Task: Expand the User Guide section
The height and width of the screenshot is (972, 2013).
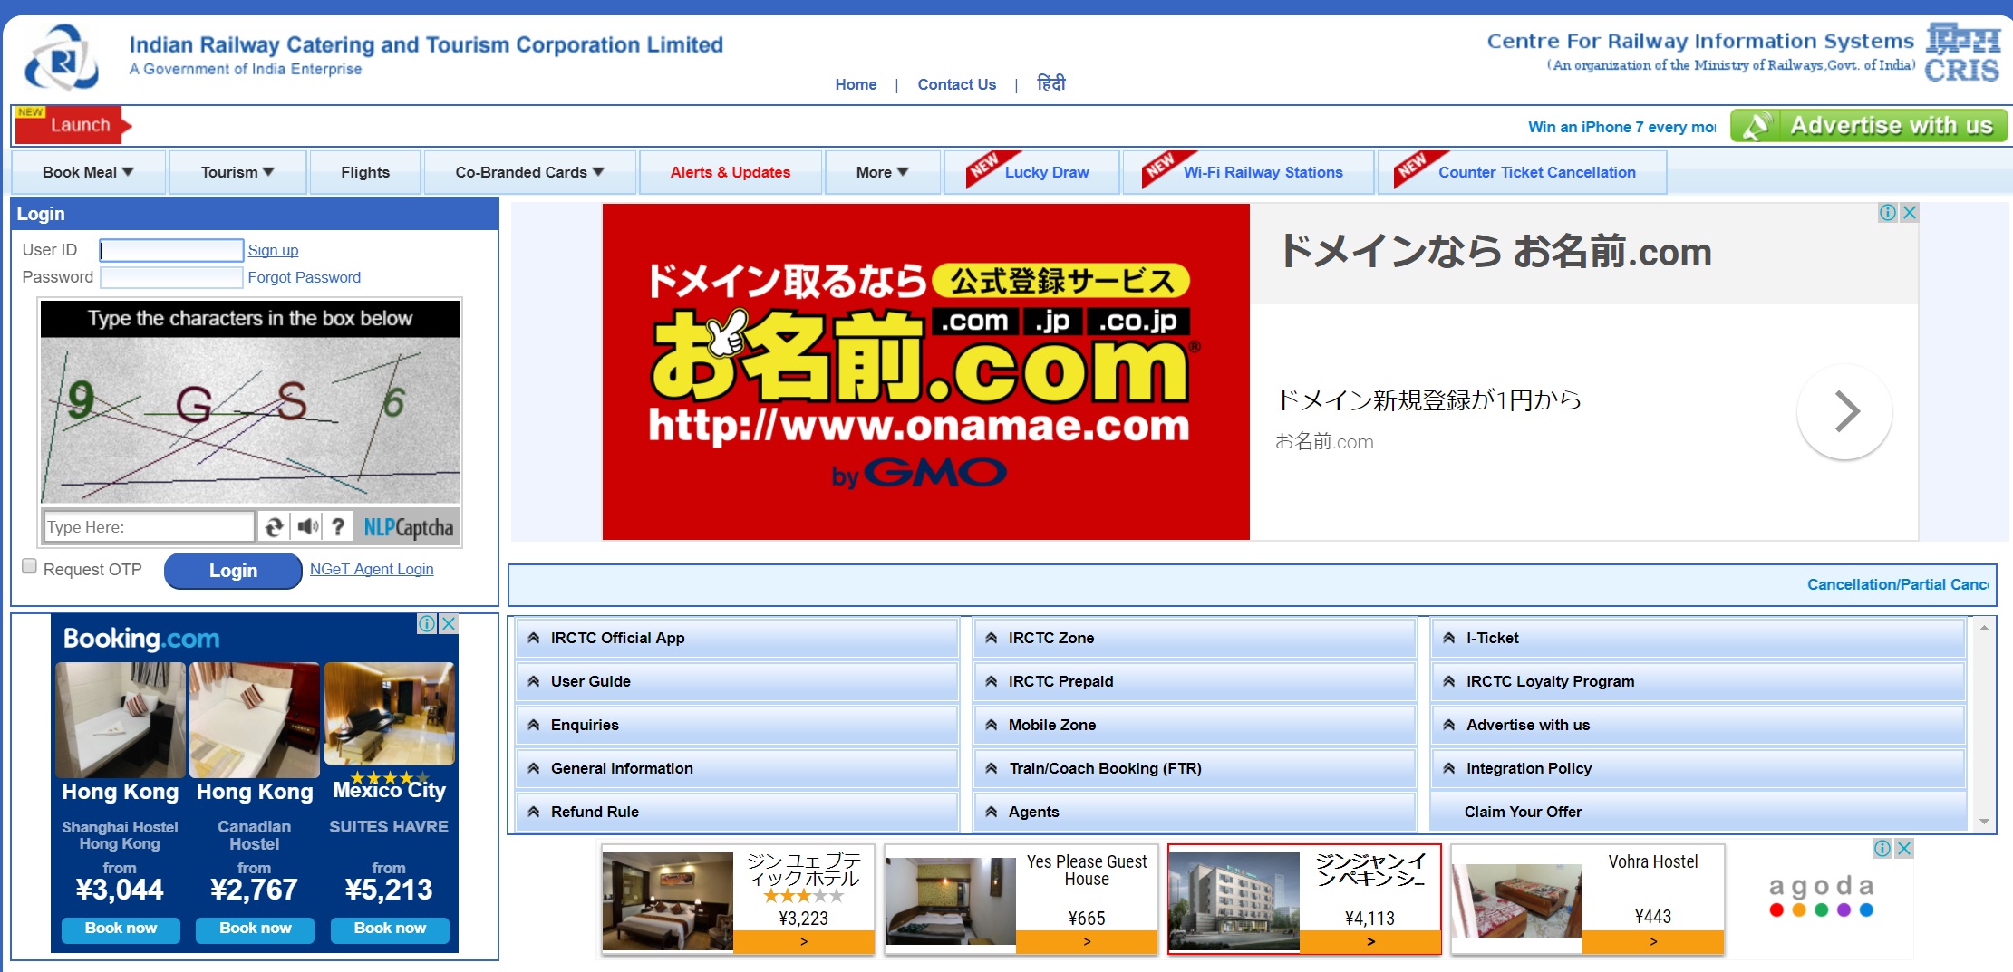Action: coord(737,681)
